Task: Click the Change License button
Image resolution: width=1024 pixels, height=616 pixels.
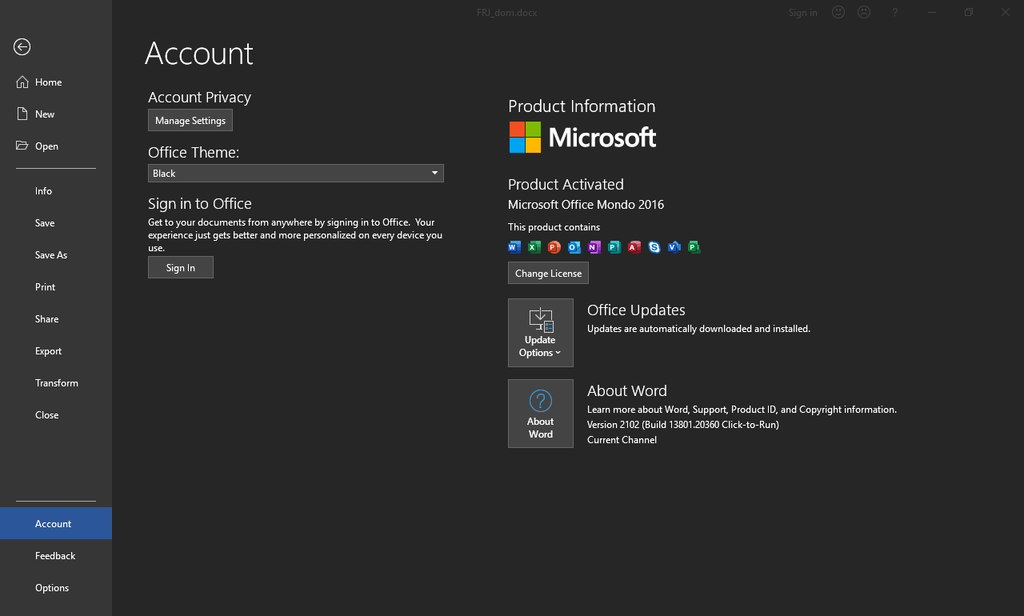Action: (548, 273)
